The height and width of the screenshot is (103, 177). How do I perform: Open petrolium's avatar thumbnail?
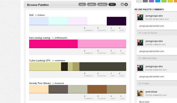140,93
